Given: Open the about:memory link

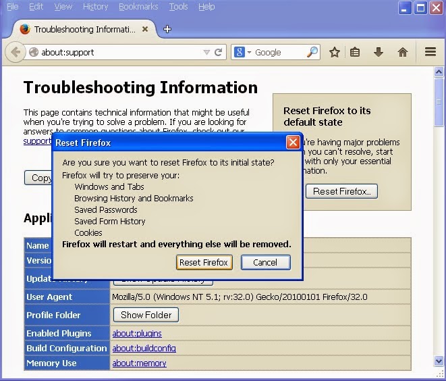Looking at the screenshot, I should coord(140,363).
